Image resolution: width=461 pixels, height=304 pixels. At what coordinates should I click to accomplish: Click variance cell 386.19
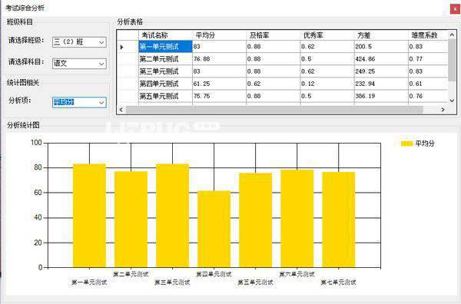pos(381,96)
